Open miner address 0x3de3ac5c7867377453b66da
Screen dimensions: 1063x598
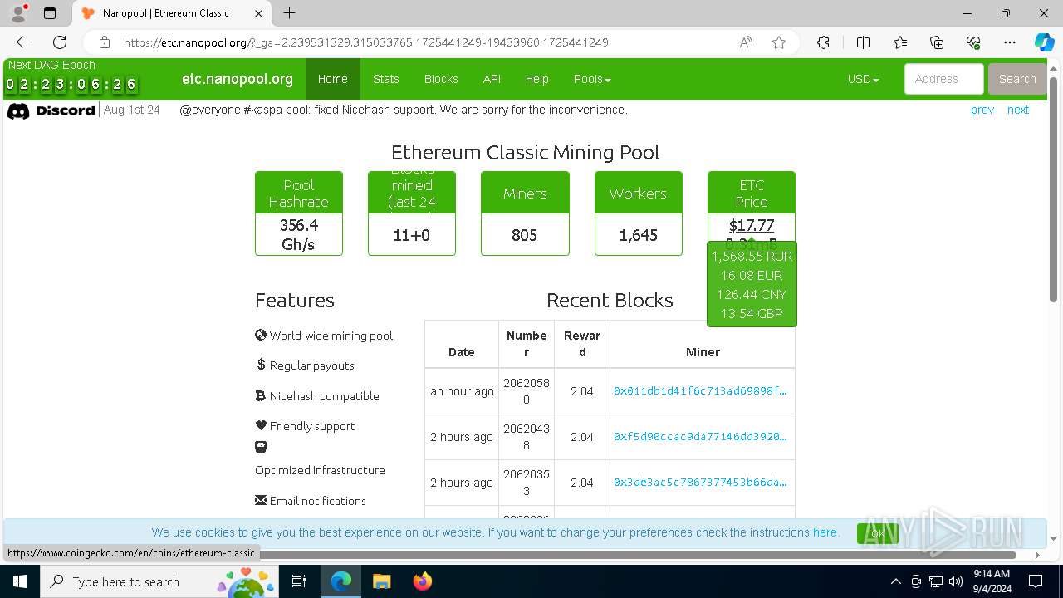tap(700, 483)
